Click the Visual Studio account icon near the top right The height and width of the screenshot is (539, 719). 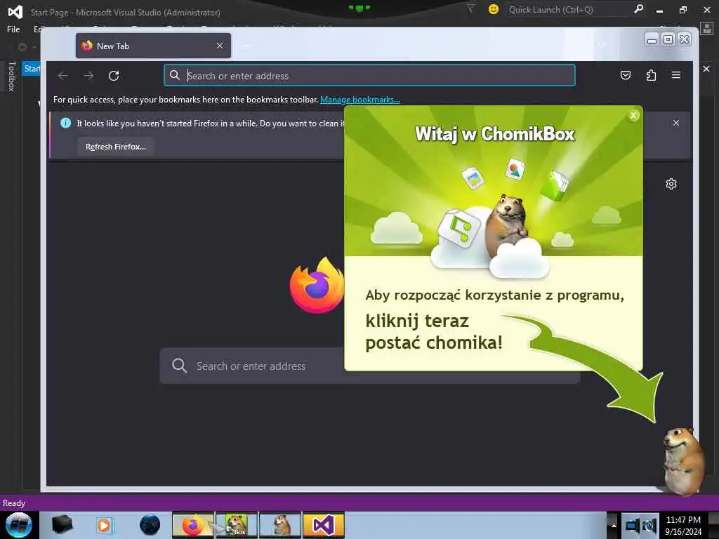707,29
